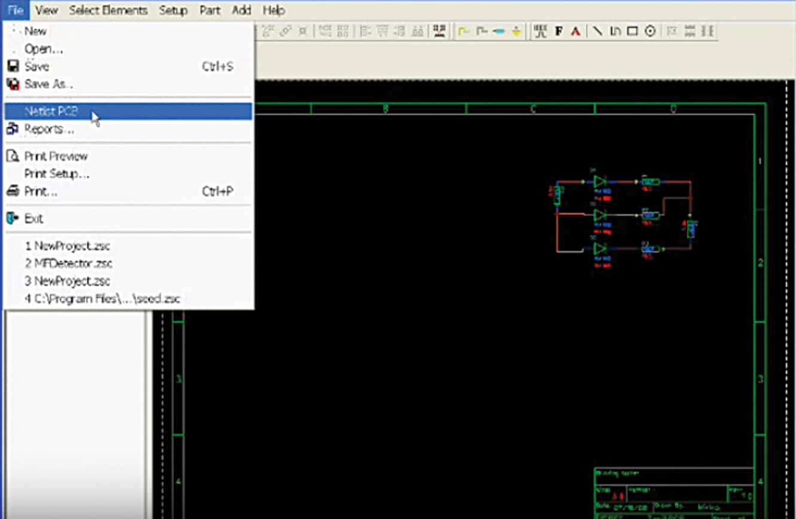Click the bold F font icon

click(558, 30)
